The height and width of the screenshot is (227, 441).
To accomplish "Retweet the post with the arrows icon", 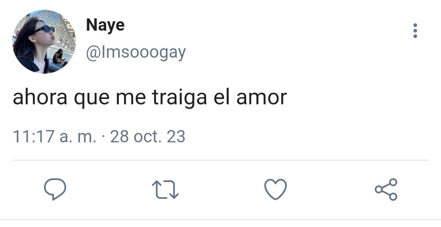I will click(165, 189).
